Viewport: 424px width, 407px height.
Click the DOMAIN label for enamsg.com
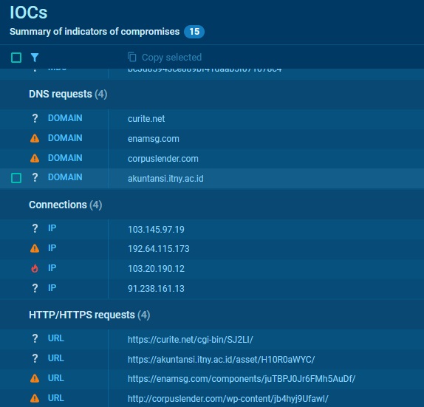(65, 138)
